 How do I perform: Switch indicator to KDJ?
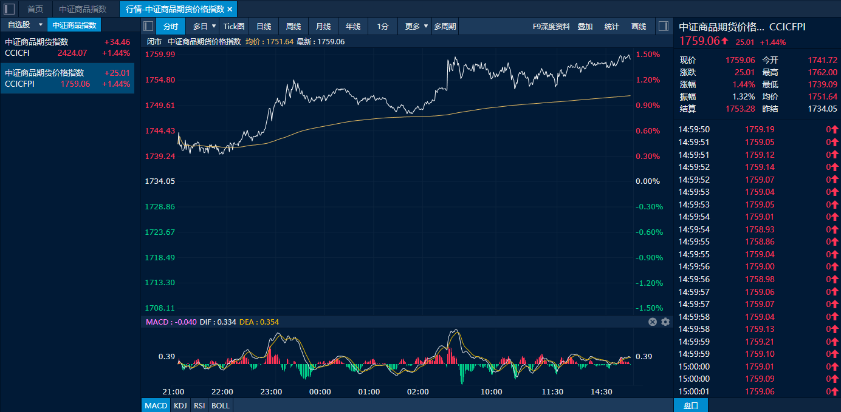point(180,405)
